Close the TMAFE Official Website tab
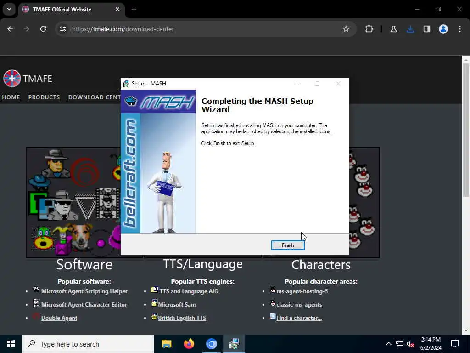This screenshot has height=353, width=470. pyautogui.click(x=117, y=9)
